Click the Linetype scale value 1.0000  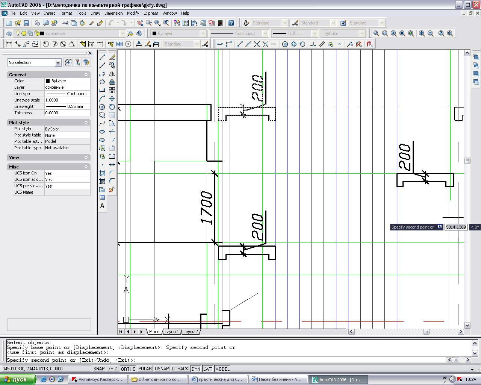pos(67,100)
